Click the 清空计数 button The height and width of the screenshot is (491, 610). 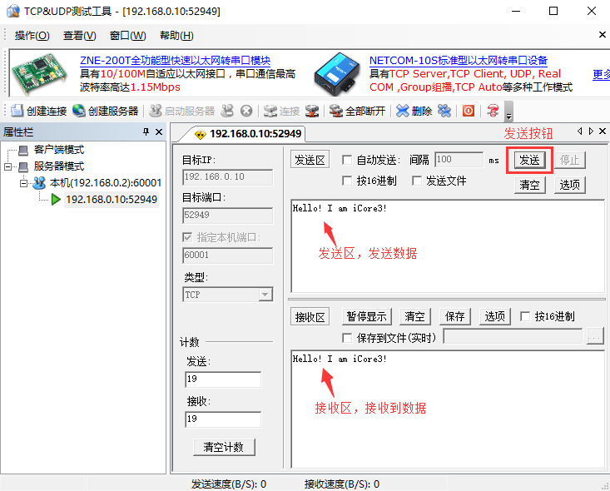pos(224,447)
